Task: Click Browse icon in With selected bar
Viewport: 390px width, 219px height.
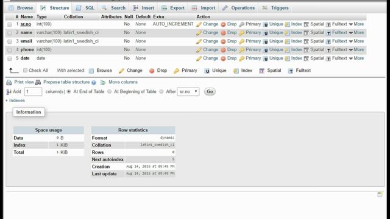Action: [91, 71]
